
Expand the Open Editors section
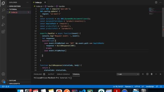coord(15,6)
